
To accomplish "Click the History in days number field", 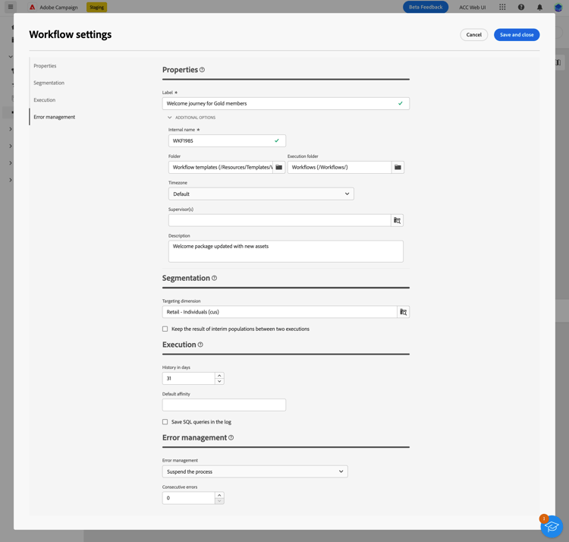I will [189, 378].
